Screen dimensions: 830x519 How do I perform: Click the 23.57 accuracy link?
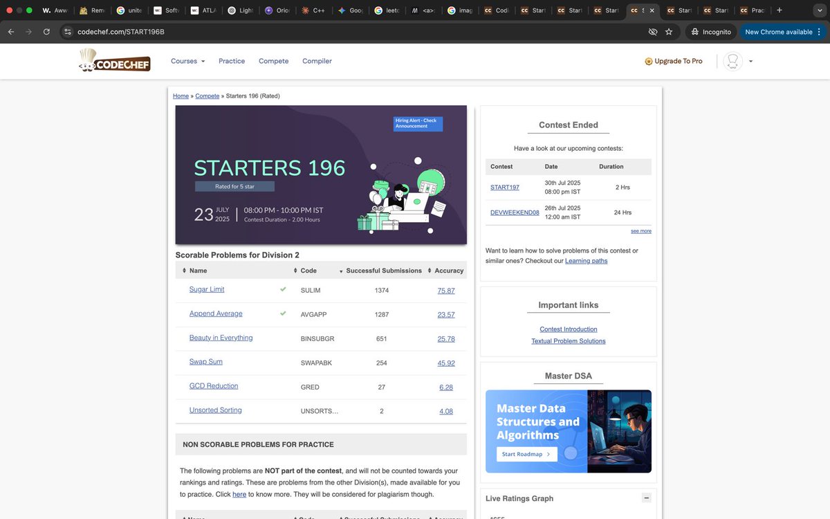pyautogui.click(x=446, y=315)
